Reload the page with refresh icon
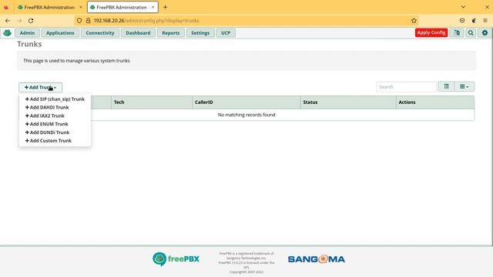The width and height of the screenshot is (493, 277). [x=31, y=21]
